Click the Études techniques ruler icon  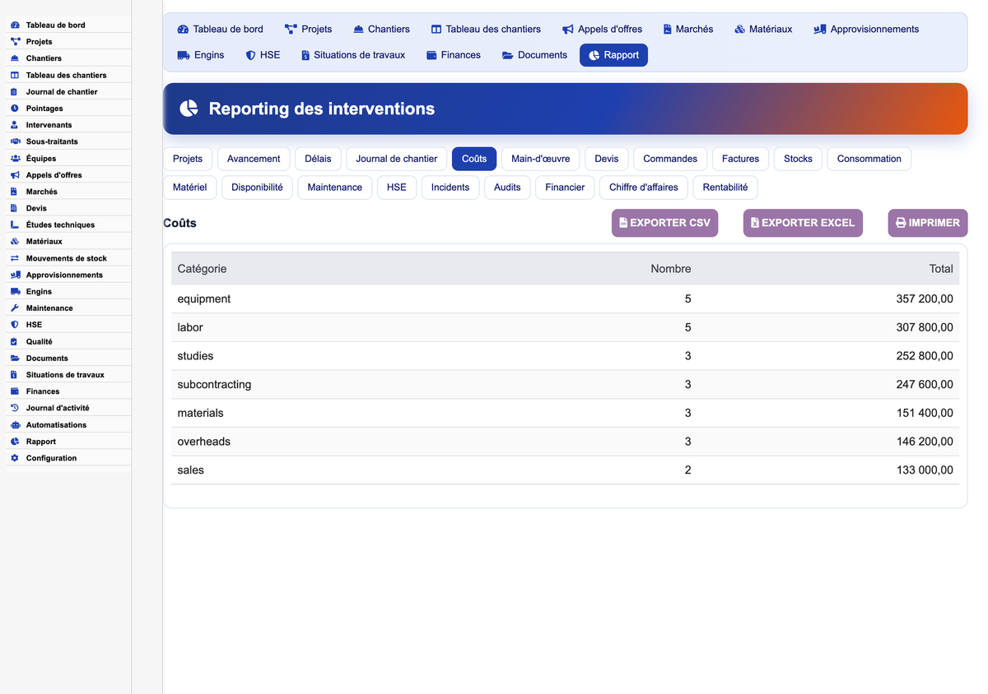click(15, 225)
